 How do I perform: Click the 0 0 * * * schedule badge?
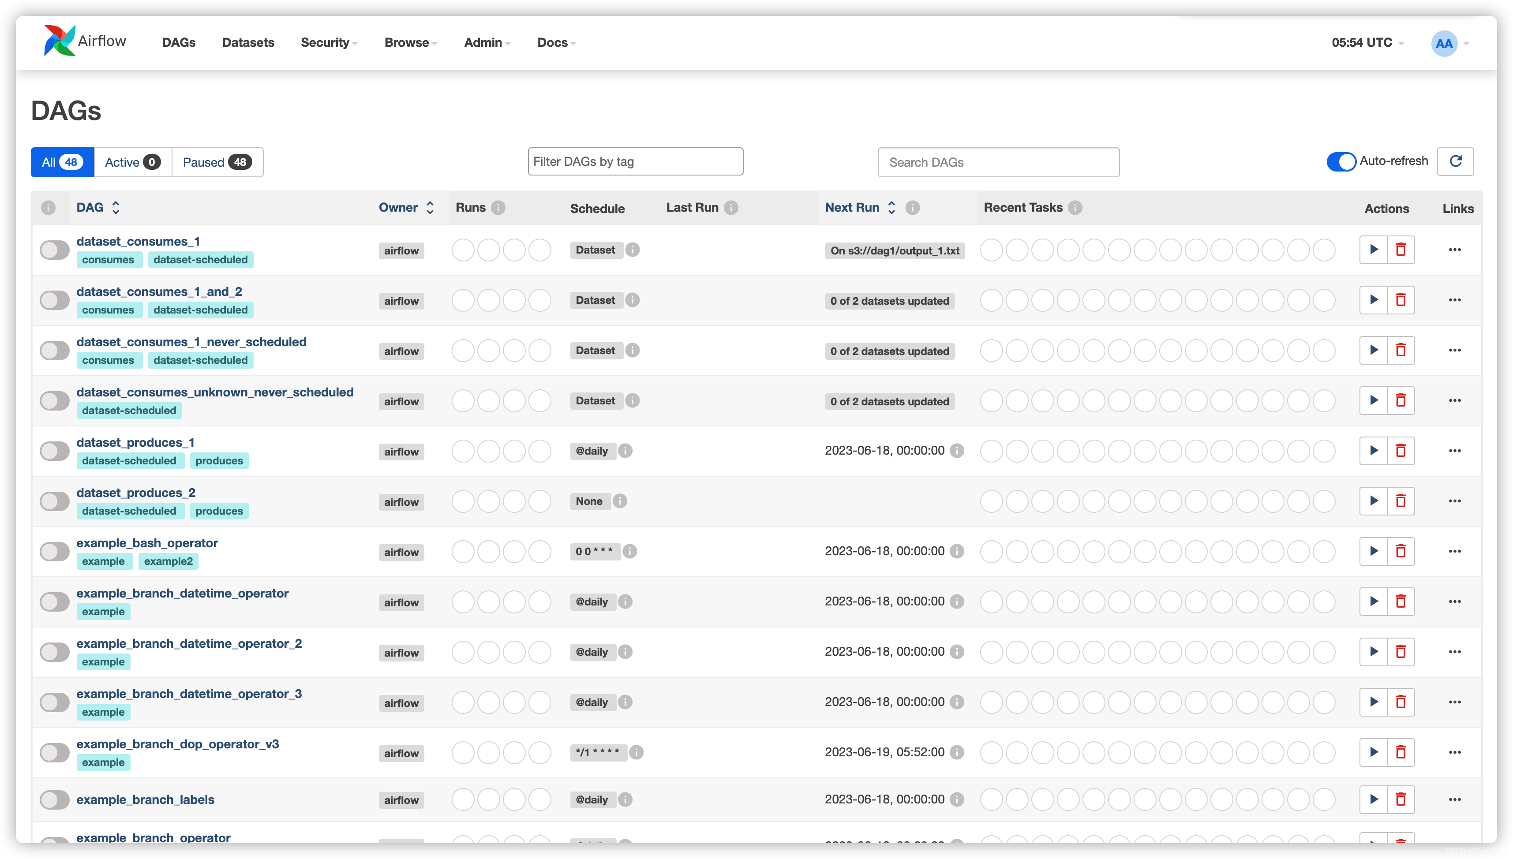pos(595,551)
